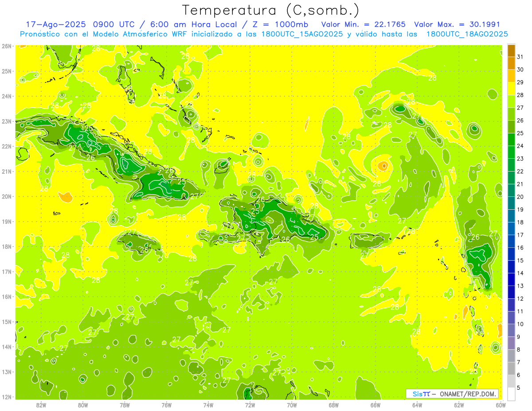The width and height of the screenshot is (532, 411).
Task: Click the '26N' latitude axis label
Action: (x=7, y=46)
